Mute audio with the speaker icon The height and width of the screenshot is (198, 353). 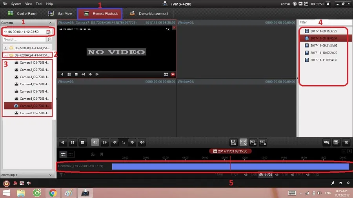tap(142, 142)
